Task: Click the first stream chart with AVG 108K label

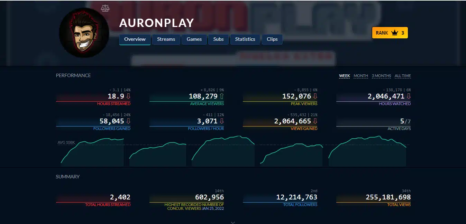Action: [x=92, y=152]
